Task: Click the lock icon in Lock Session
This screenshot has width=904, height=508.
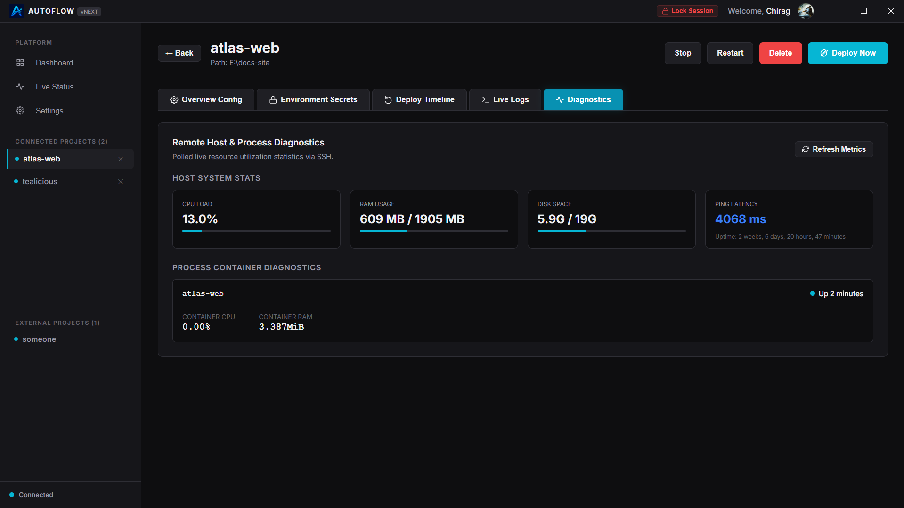Action: pyautogui.click(x=665, y=11)
